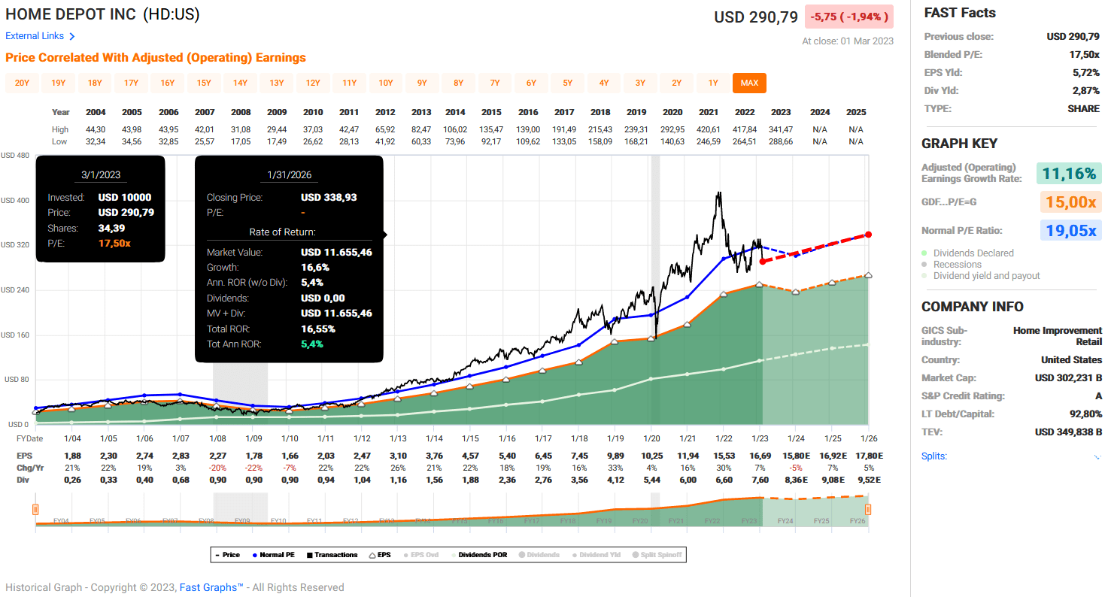Select the 11Y time range
Screen dimensions: 1108x597
click(x=349, y=83)
